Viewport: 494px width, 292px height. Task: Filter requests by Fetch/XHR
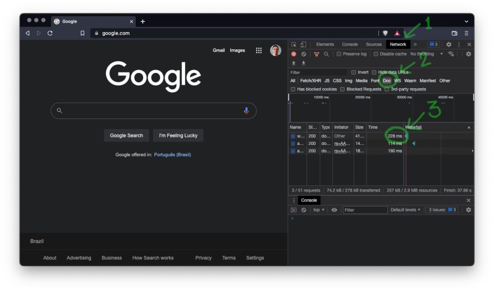310,81
